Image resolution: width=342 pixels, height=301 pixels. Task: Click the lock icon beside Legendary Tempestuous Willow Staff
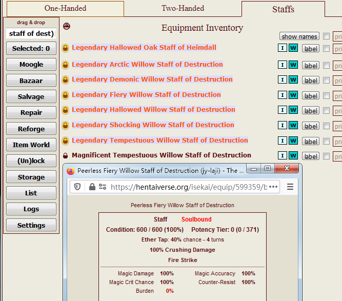click(x=65, y=141)
